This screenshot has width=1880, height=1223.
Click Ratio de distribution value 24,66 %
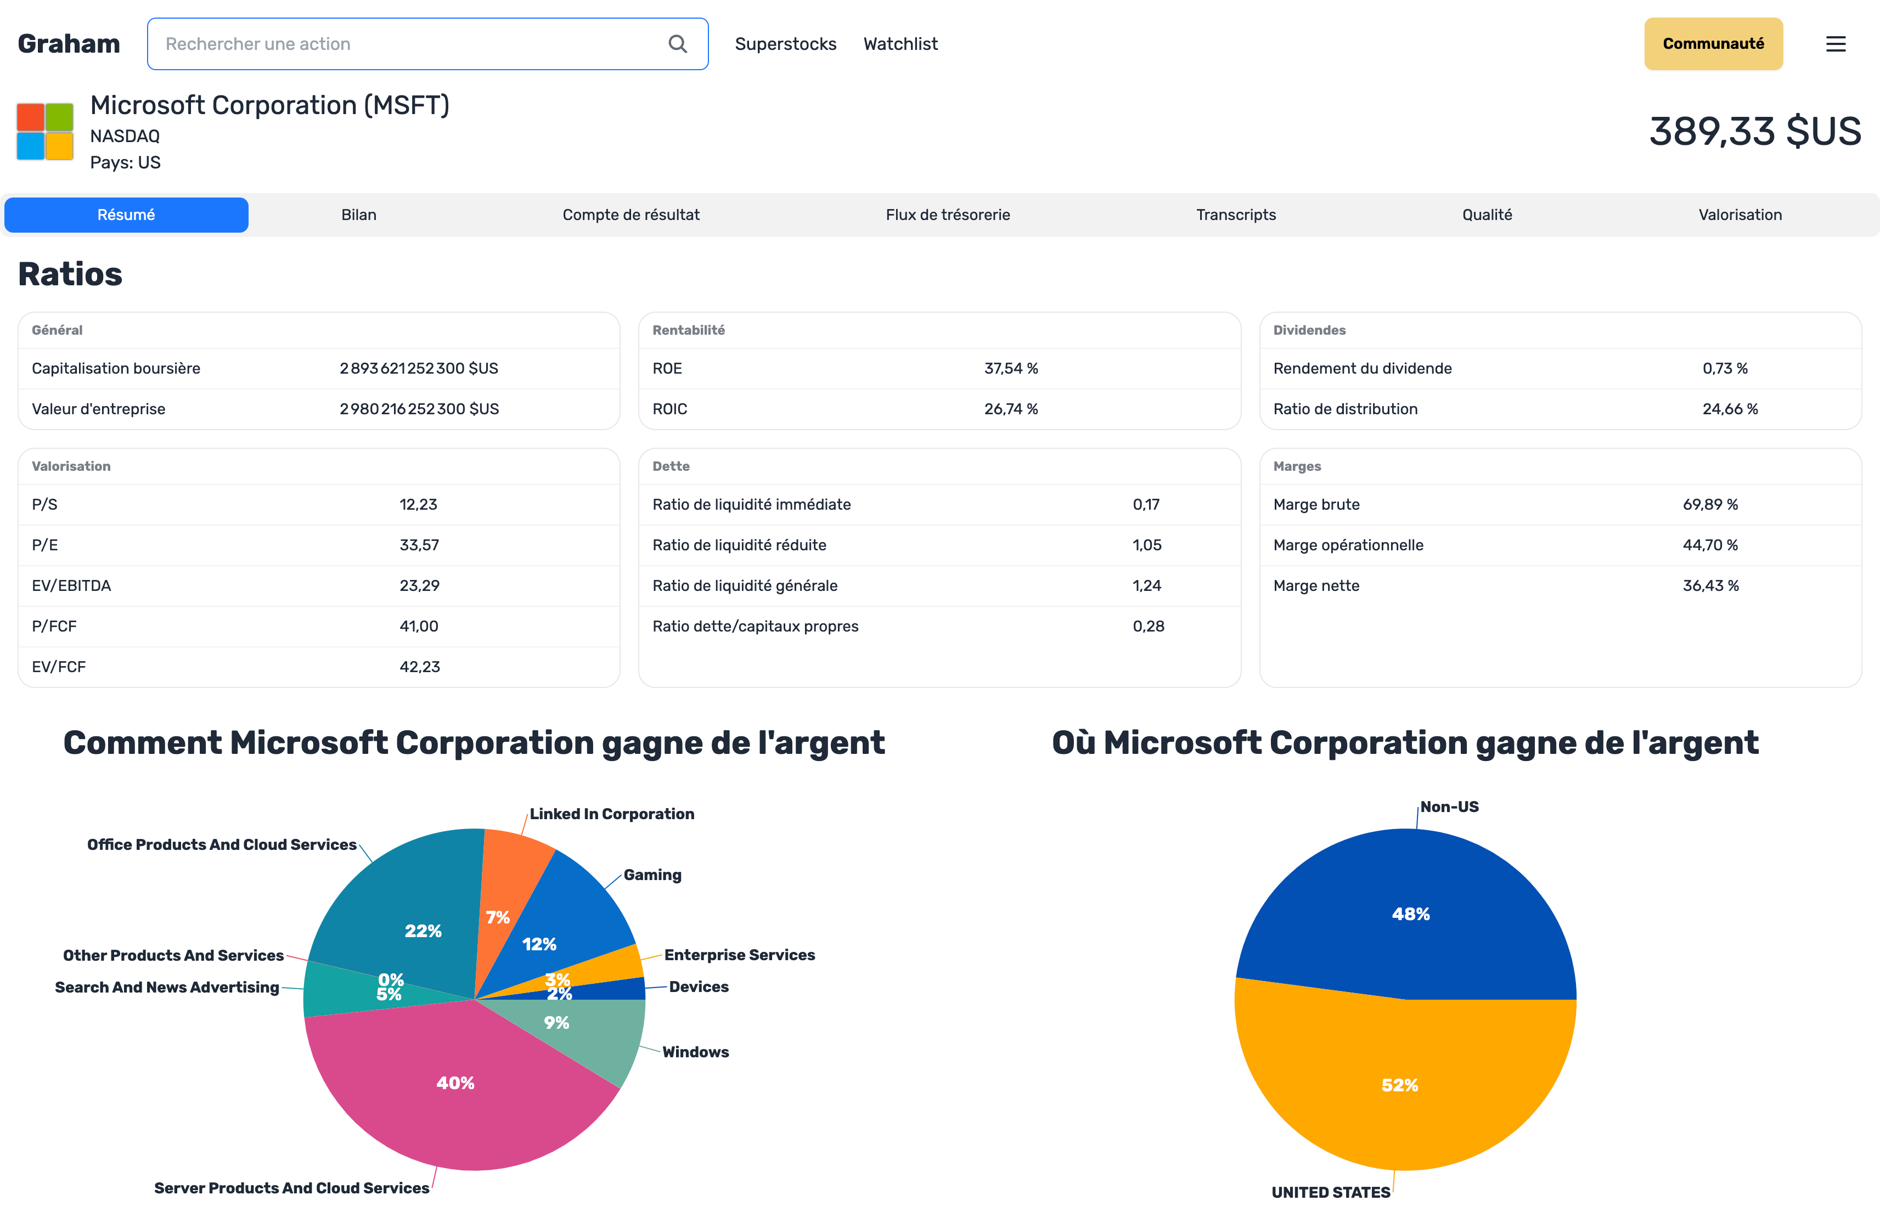[1730, 408]
